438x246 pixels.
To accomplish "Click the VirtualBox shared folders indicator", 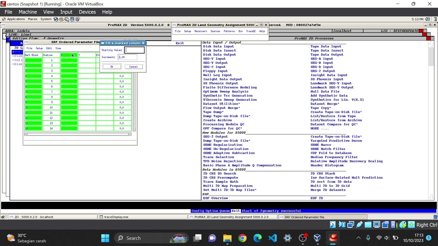I will [x=368, y=224].
